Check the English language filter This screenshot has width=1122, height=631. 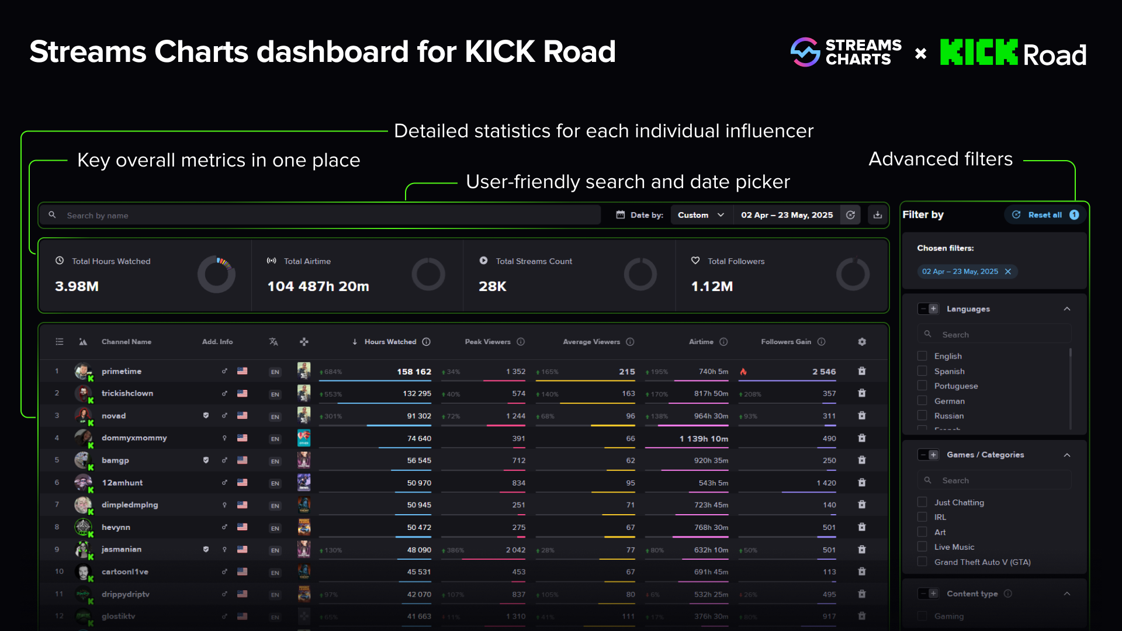[x=922, y=356]
